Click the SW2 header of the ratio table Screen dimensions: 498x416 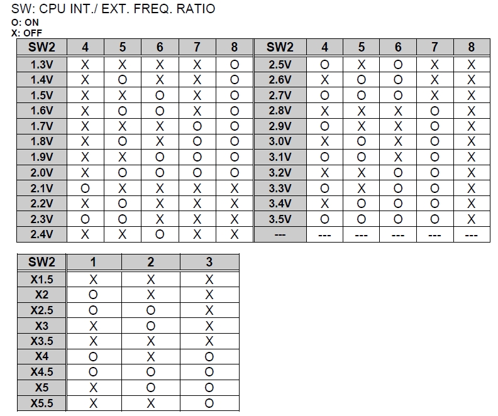click(x=41, y=262)
